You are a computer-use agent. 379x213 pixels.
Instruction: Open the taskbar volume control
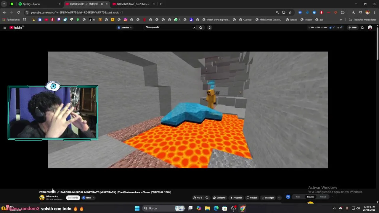coord(358,208)
